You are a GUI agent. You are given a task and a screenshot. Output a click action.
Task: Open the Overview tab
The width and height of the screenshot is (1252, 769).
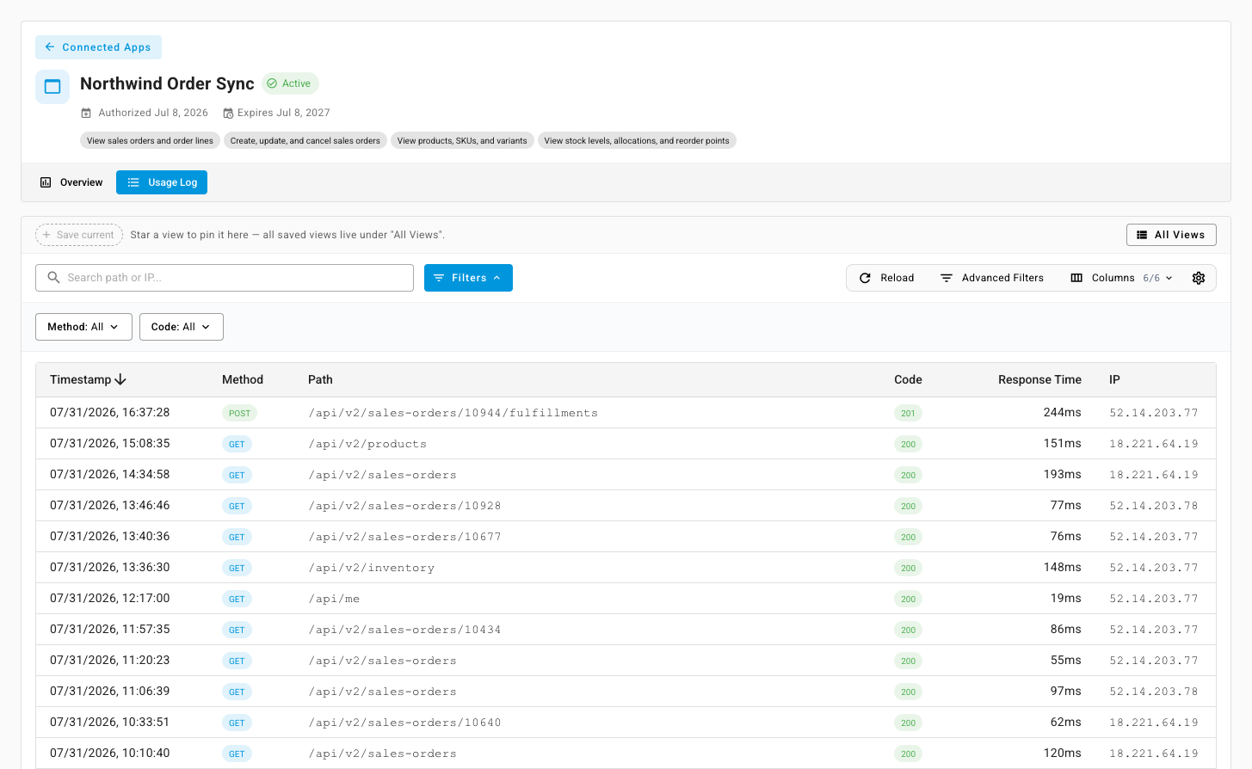[x=71, y=182]
